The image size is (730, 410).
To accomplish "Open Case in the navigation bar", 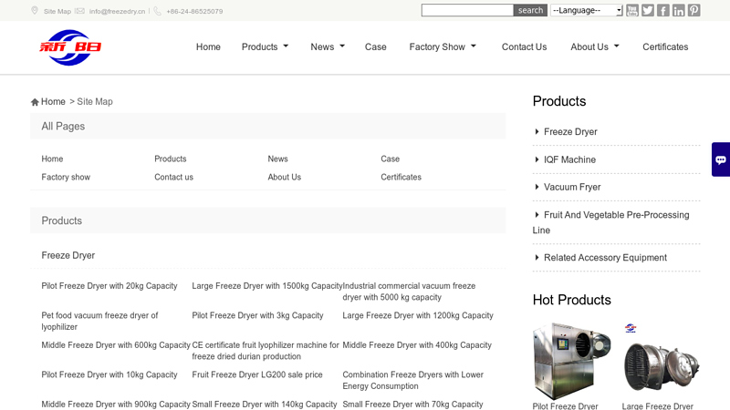I will point(376,47).
